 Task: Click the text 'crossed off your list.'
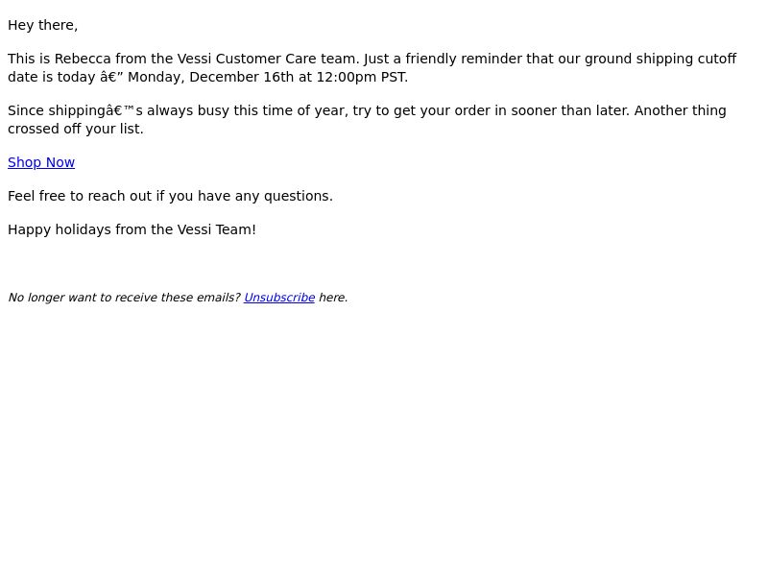point(76,129)
